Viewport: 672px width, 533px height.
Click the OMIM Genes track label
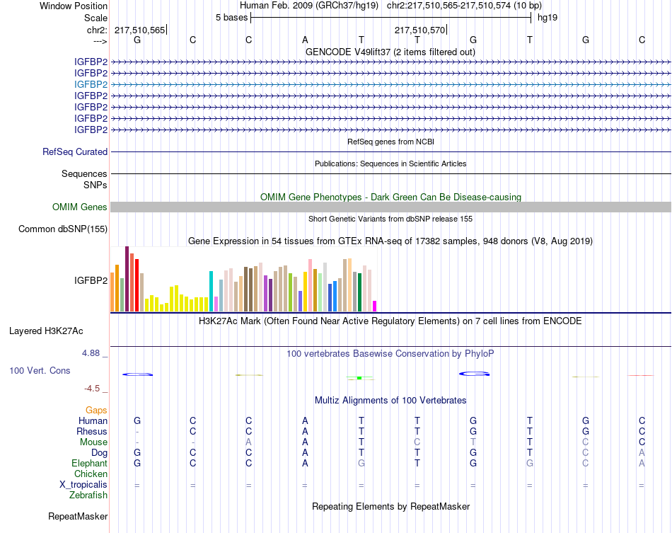click(80, 207)
